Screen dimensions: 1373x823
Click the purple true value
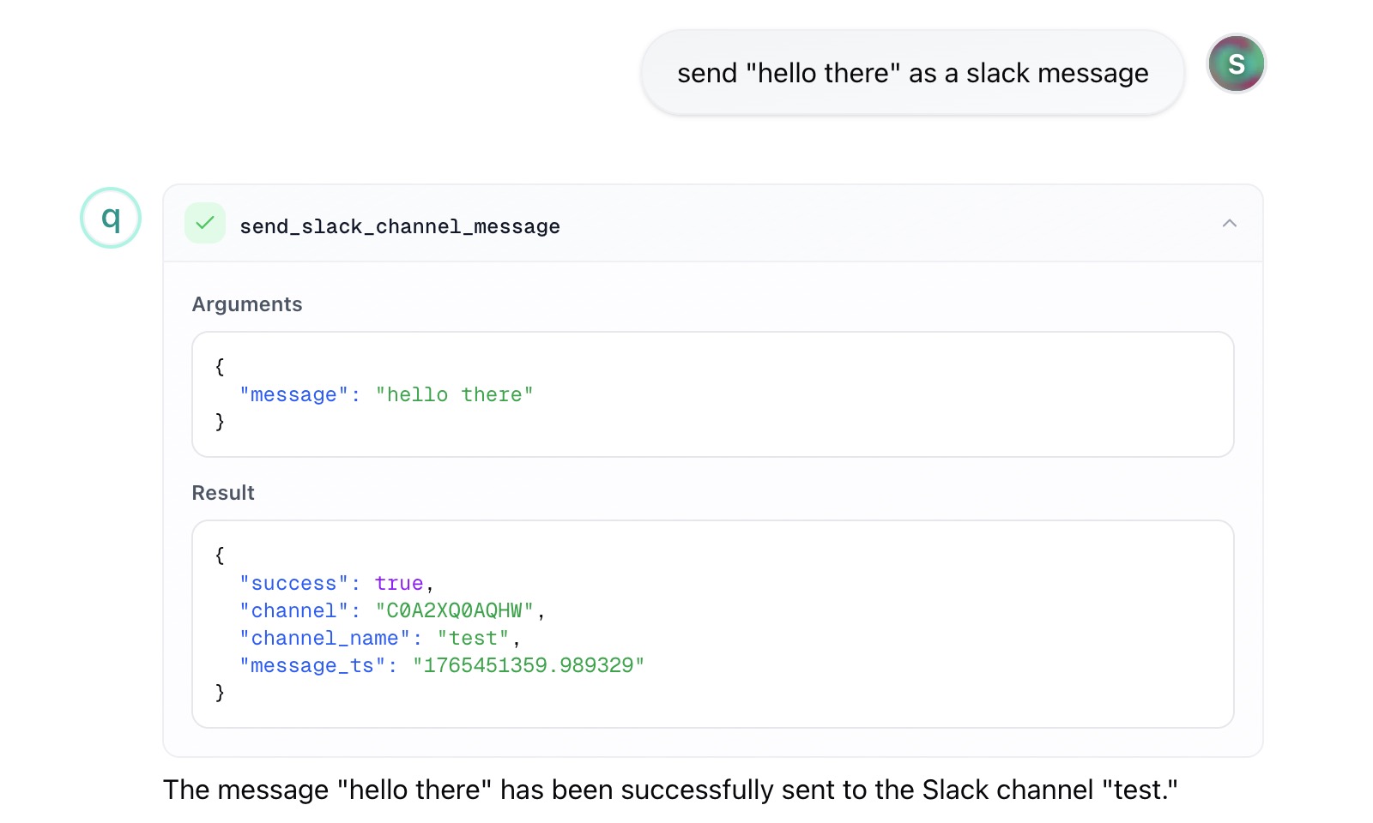coord(399,584)
